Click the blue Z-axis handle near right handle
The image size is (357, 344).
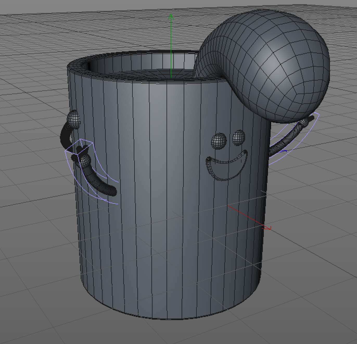point(284,151)
